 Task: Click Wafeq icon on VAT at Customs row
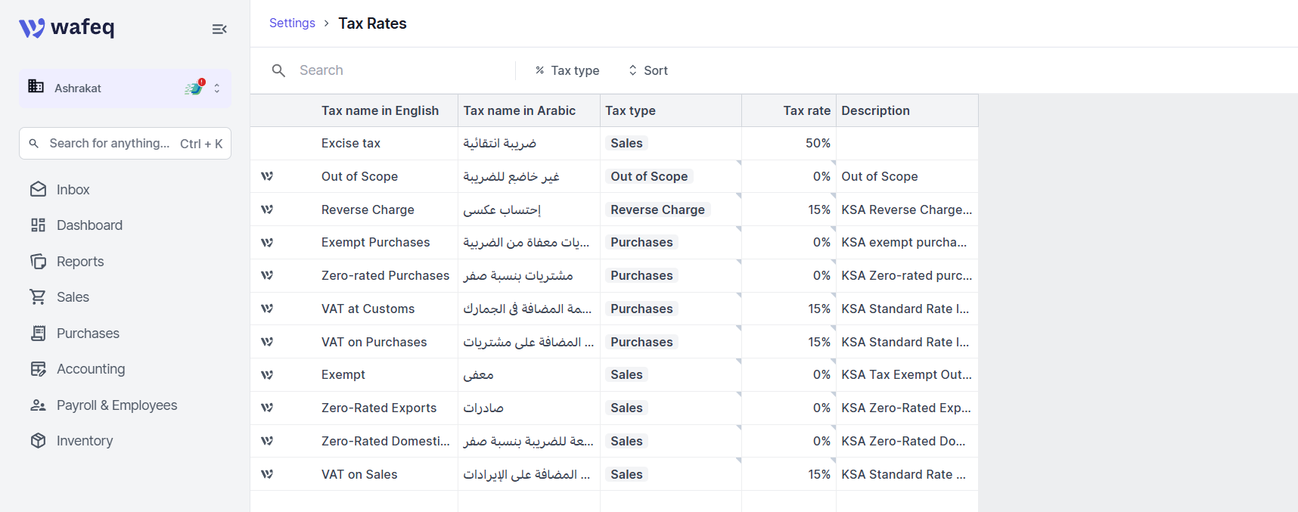(267, 309)
